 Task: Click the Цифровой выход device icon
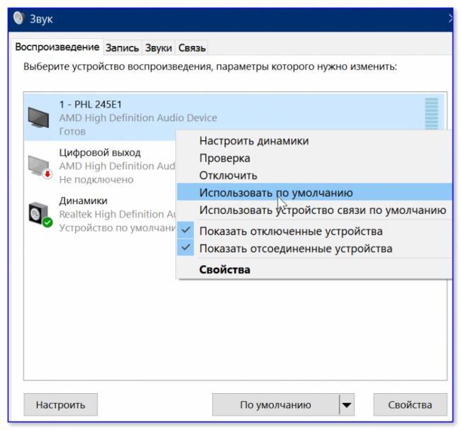(38, 166)
